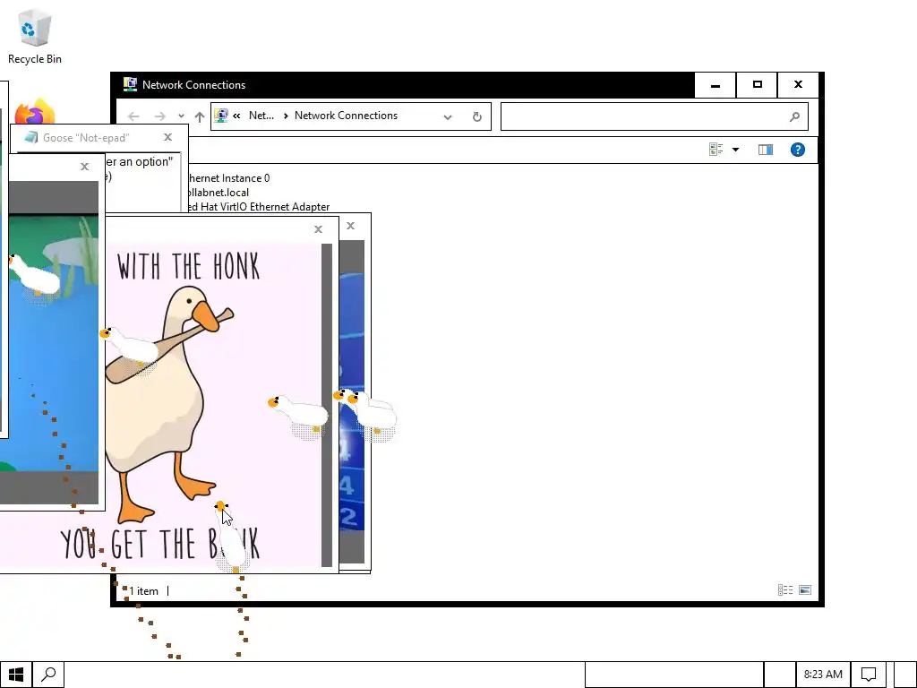This screenshot has width=917, height=688.
Task: Expand the address bar history dropdown
Action: (x=448, y=117)
